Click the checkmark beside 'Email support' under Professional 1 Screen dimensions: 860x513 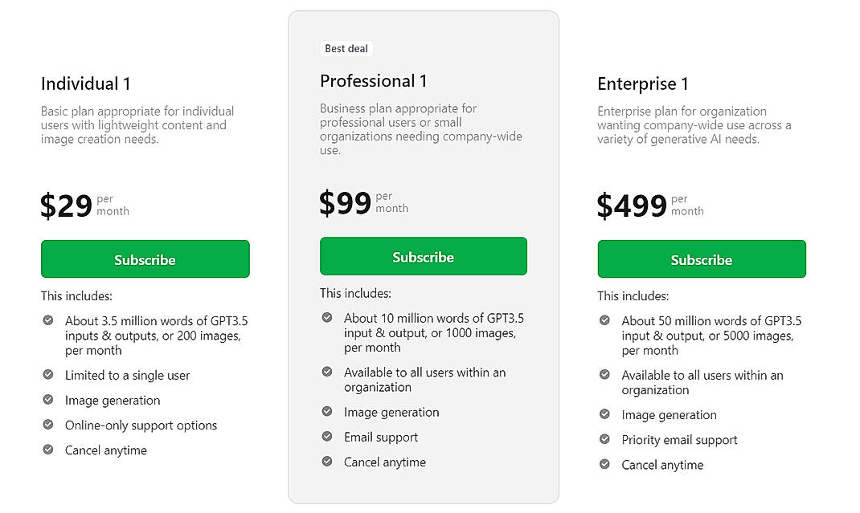[326, 437]
